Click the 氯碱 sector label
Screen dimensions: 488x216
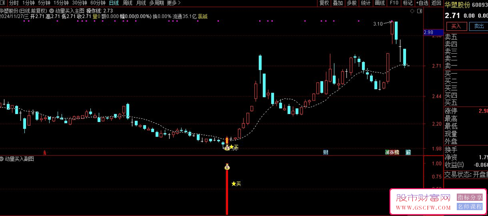[203, 17]
